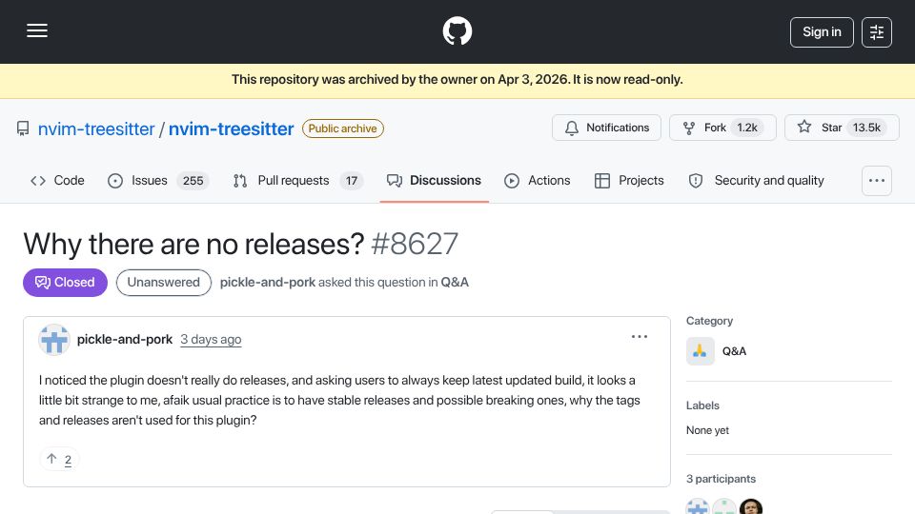Image resolution: width=915 pixels, height=514 pixels.
Task: Click the discussion number #8627
Action: [415, 244]
